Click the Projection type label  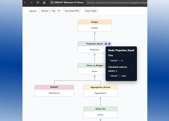tap(95, 50)
